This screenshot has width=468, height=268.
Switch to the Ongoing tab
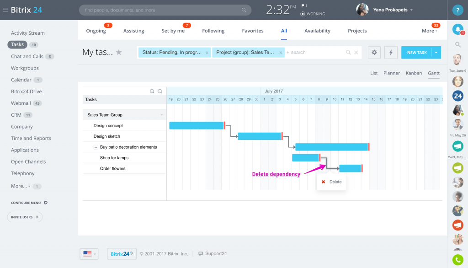tap(96, 31)
